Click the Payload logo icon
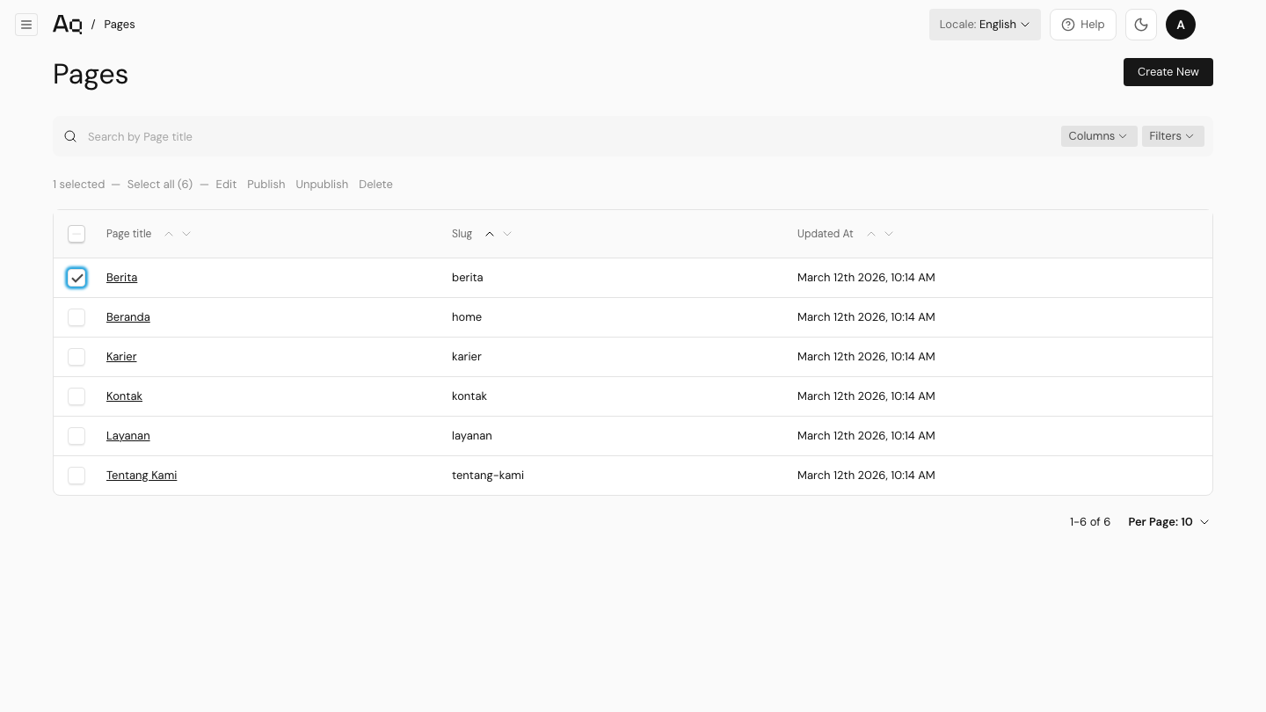 (68, 25)
